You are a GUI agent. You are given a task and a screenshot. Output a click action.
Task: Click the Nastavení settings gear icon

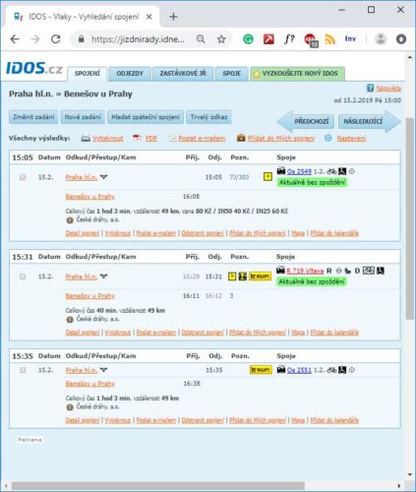coord(328,138)
